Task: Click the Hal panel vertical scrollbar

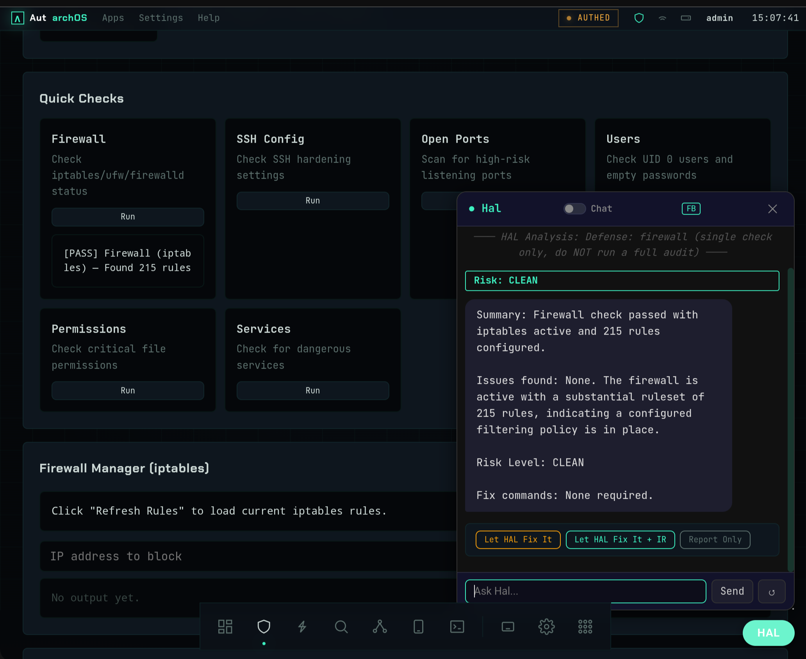Action: (x=790, y=420)
